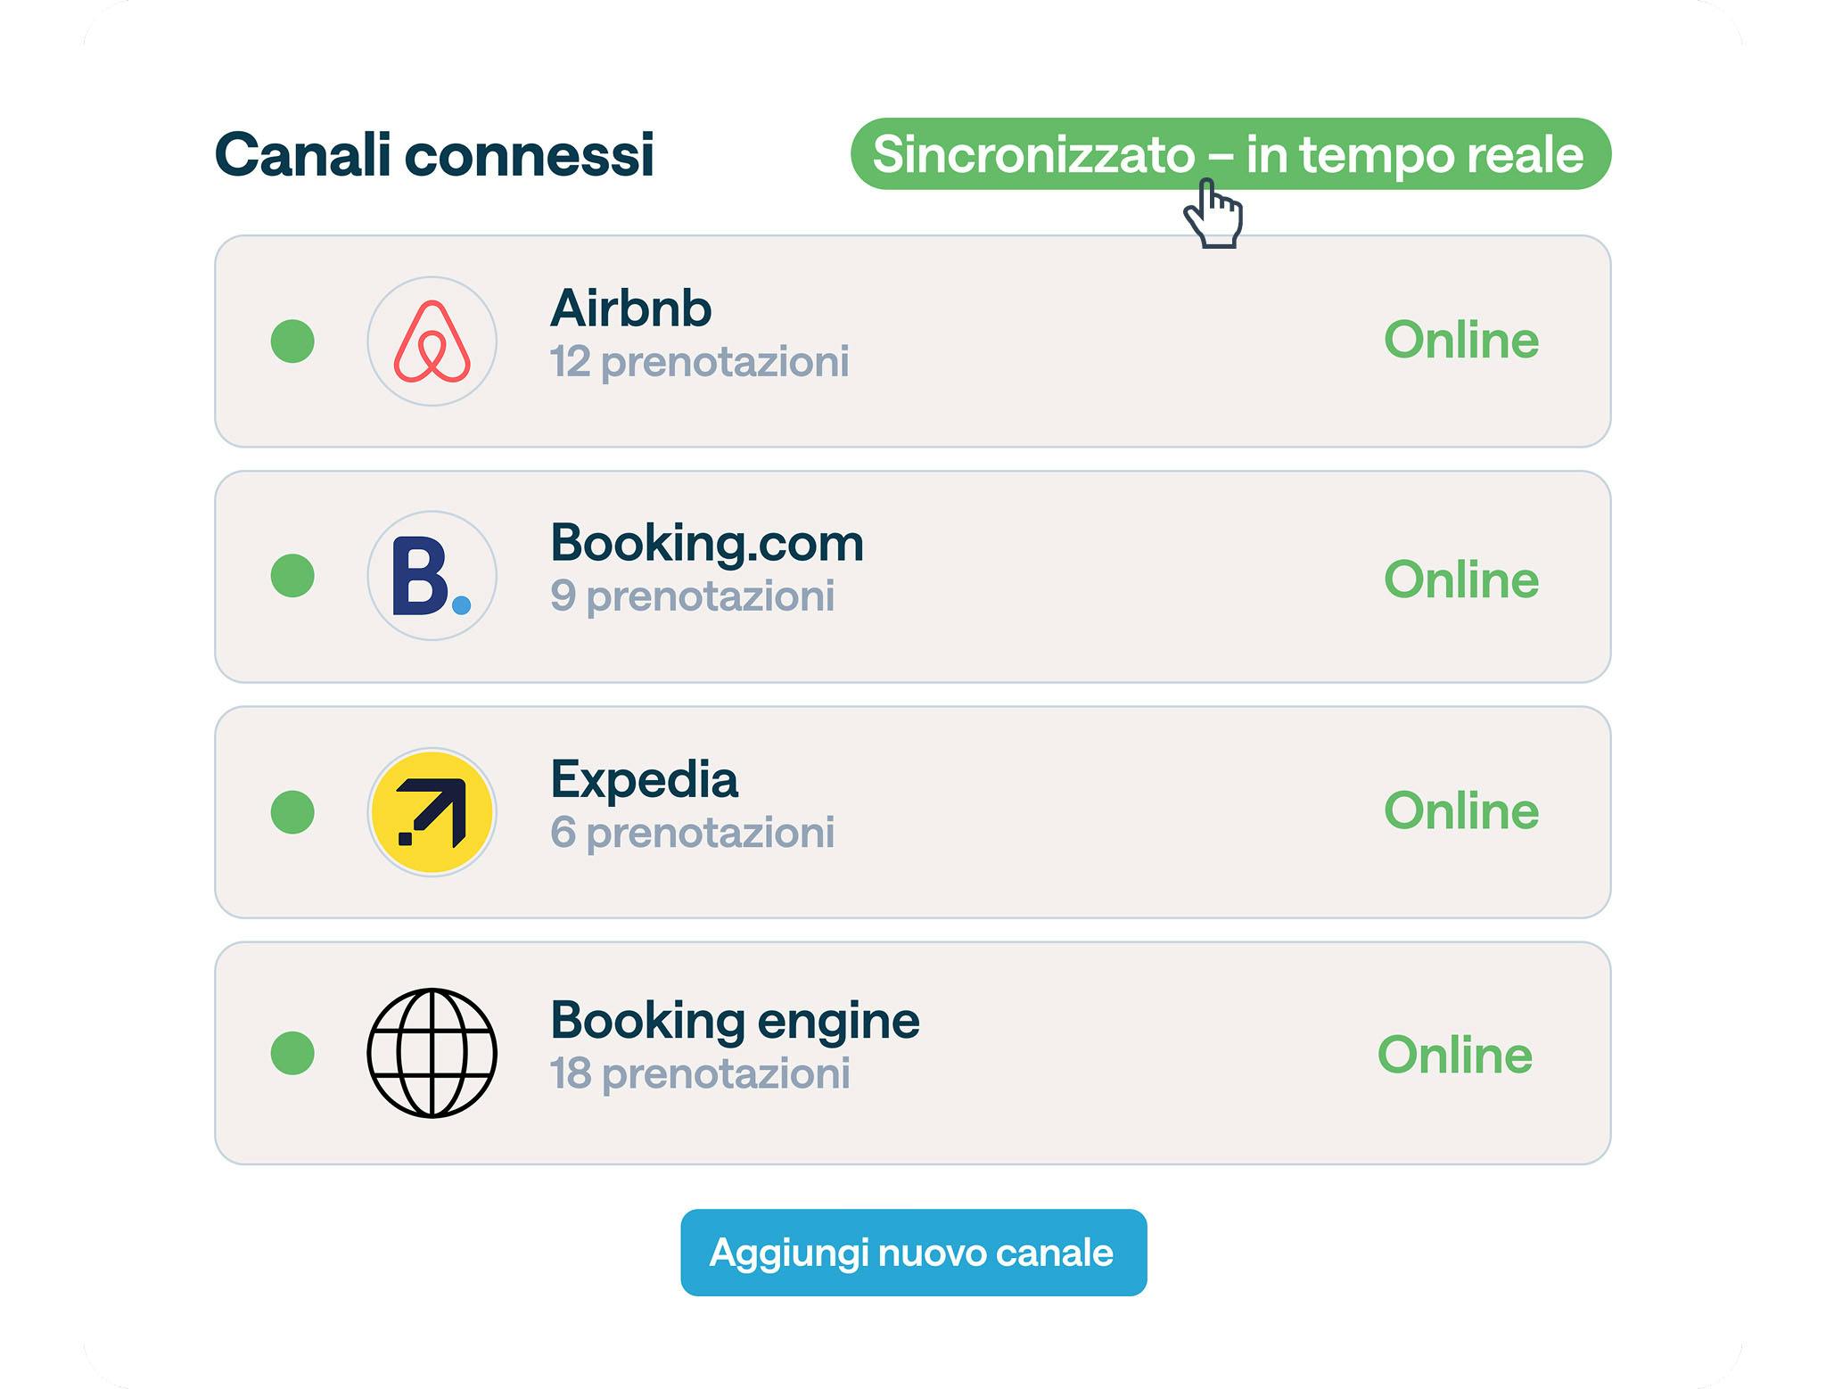Click the Expedia logo icon
Screen dimensions: 1826x1389
coord(432,811)
